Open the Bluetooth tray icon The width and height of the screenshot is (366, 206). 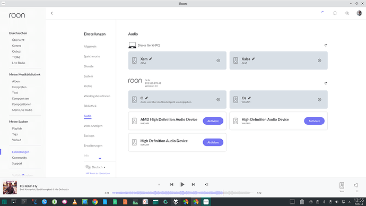click(324, 202)
